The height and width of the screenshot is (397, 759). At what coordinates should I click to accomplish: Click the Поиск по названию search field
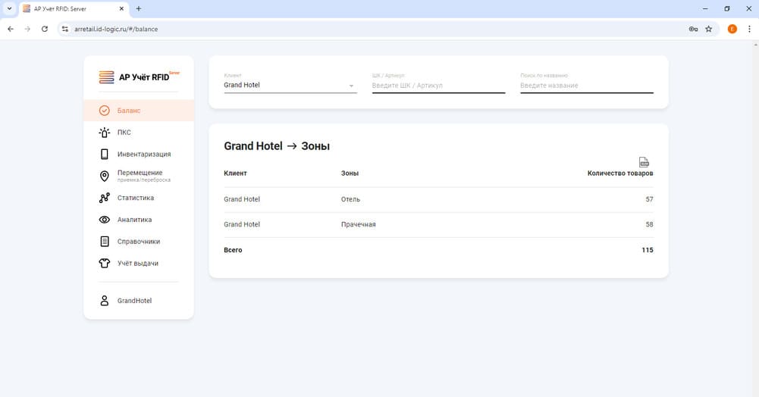586,86
